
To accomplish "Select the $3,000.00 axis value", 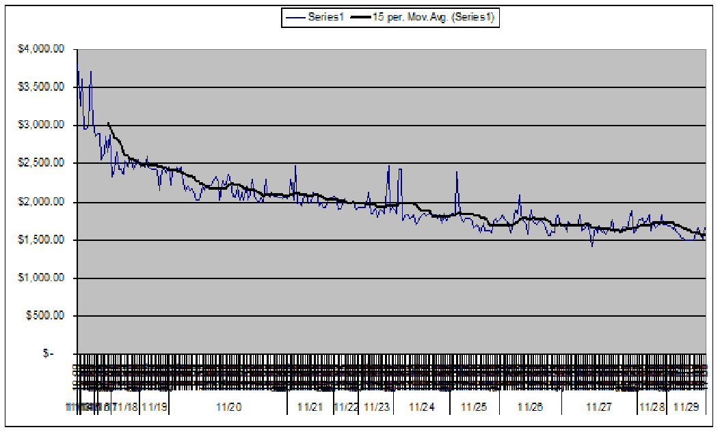I will [41, 125].
